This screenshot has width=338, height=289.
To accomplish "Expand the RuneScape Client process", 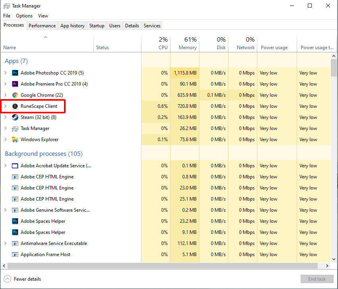I will 6,106.
